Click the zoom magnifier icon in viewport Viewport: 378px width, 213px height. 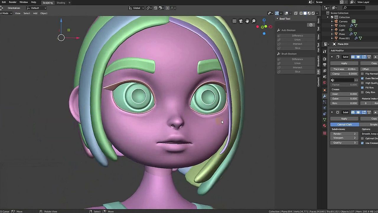(254, 21)
